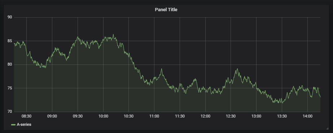
Task: Open the A-series green color swatch
Action: 13,125
